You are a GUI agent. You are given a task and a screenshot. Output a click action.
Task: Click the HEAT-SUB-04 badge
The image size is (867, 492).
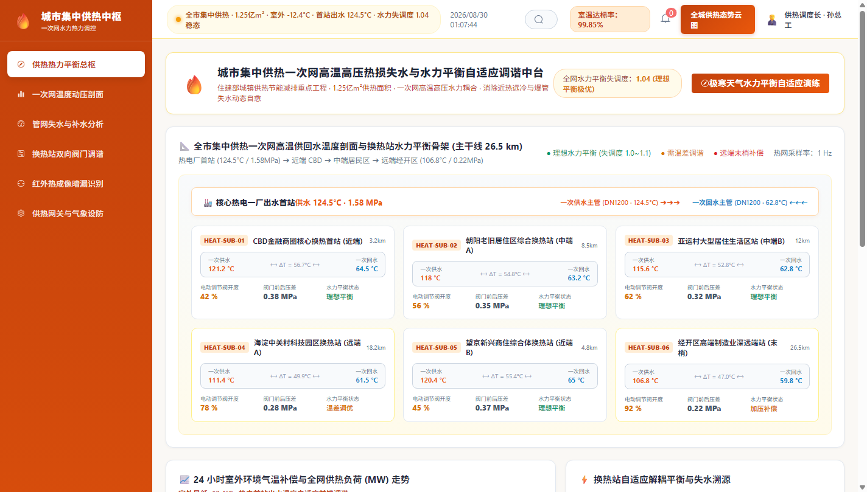(x=224, y=347)
